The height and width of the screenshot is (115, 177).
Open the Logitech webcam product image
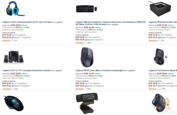87,104
